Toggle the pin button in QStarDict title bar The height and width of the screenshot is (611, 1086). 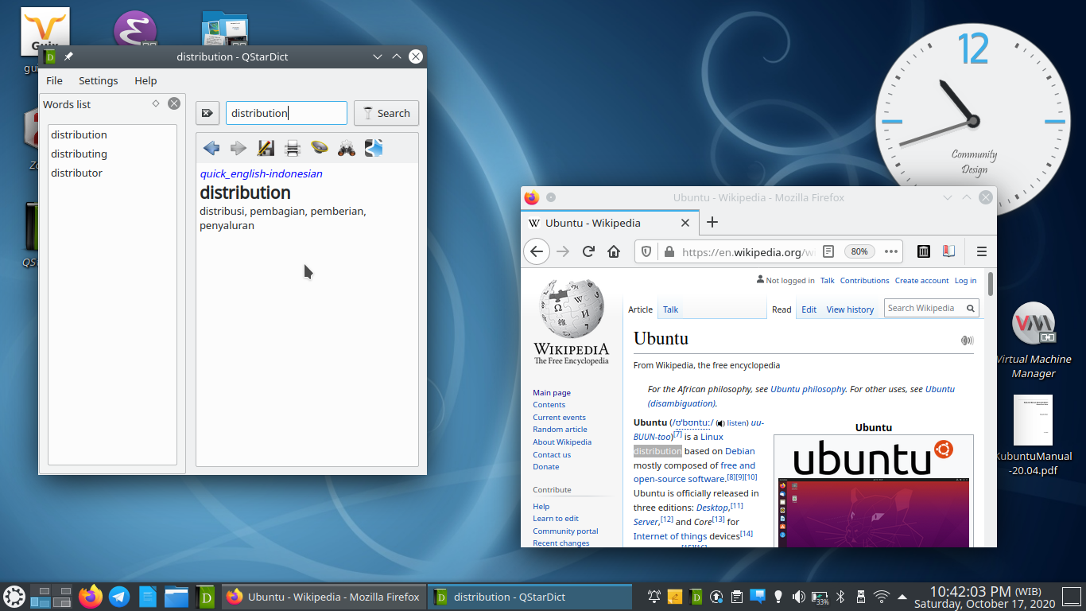click(68, 56)
